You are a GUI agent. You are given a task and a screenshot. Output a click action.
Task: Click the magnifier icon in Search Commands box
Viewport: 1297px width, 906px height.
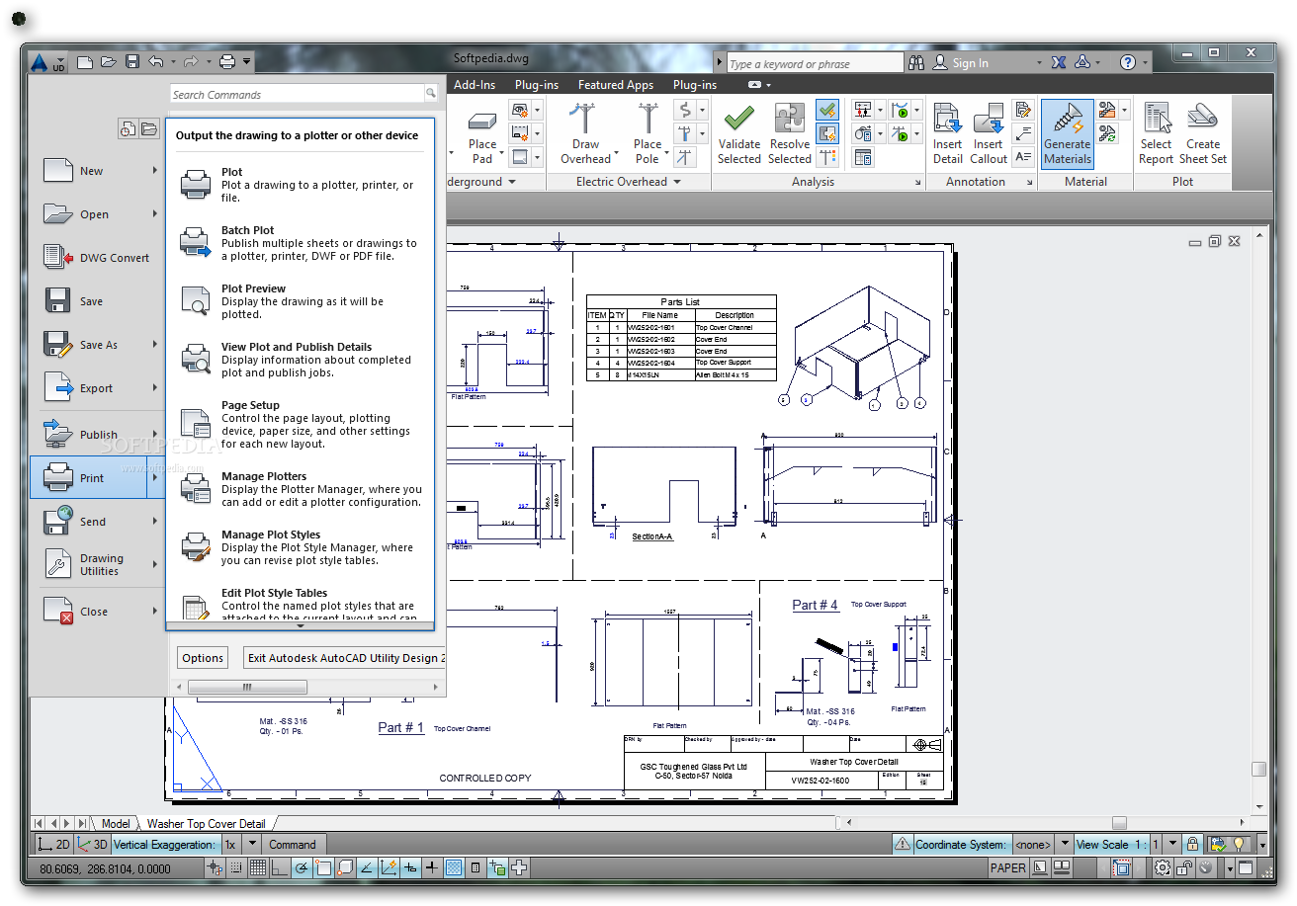click(431, 94)
